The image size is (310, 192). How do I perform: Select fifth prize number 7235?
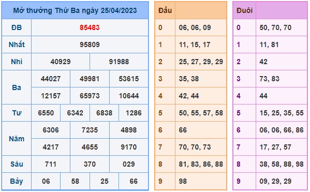pyautogui.click(x=90, y=130)
